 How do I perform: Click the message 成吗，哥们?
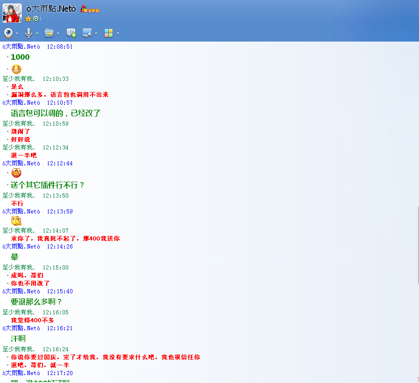click(x=27, y=275)
